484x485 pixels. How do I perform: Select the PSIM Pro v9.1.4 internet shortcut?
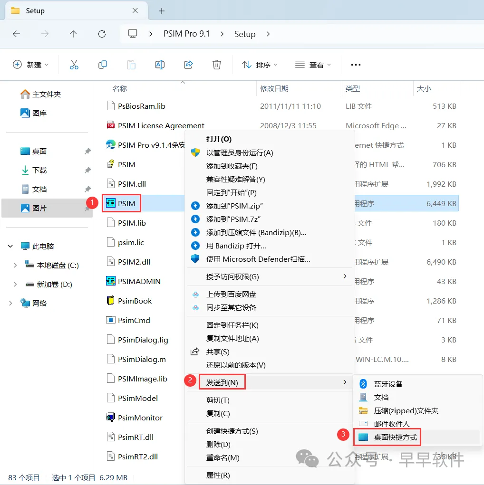pyautogui.click(x=145, y=145)
